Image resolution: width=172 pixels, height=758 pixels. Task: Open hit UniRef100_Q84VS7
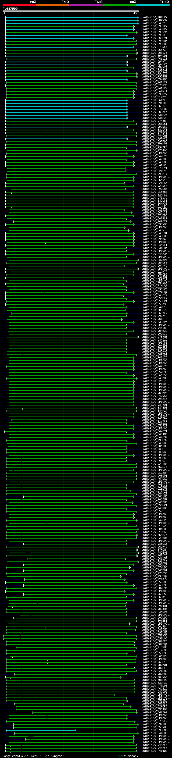(x=154, y=20)
